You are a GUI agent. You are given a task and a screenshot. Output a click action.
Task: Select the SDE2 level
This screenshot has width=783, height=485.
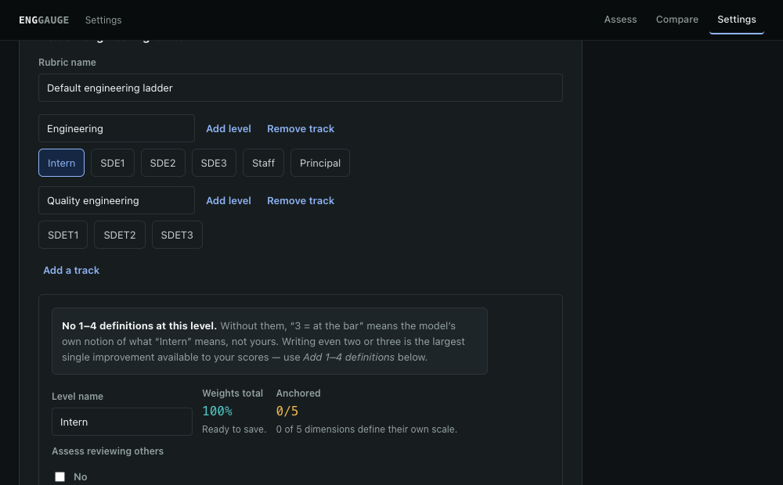(163, 163)
